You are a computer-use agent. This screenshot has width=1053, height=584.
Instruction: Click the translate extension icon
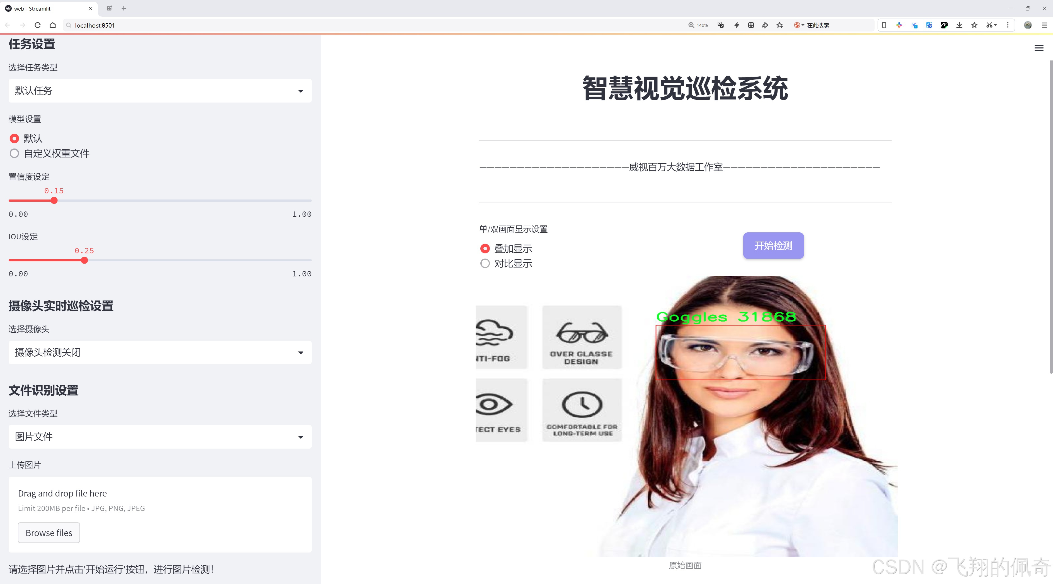click(x=929, y=25)
